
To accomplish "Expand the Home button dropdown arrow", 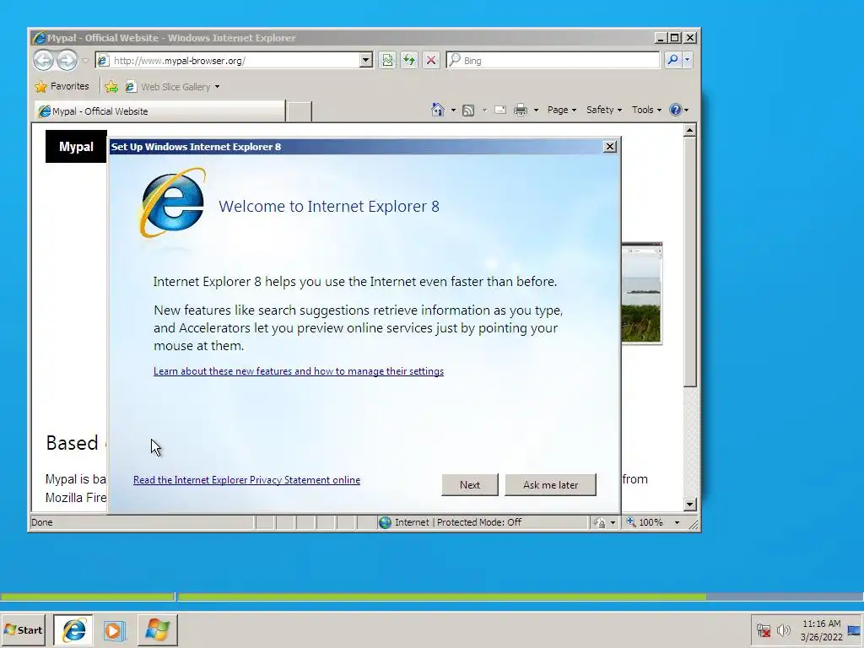I will (x=453, y=111).
